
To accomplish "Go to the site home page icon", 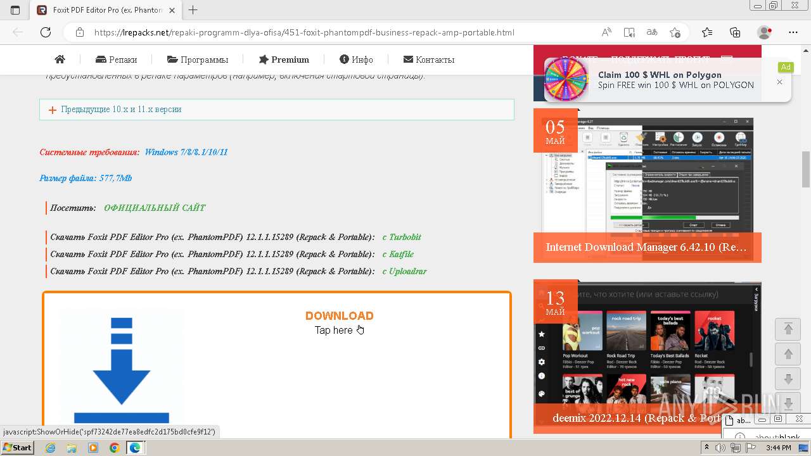I will (60, 60).
